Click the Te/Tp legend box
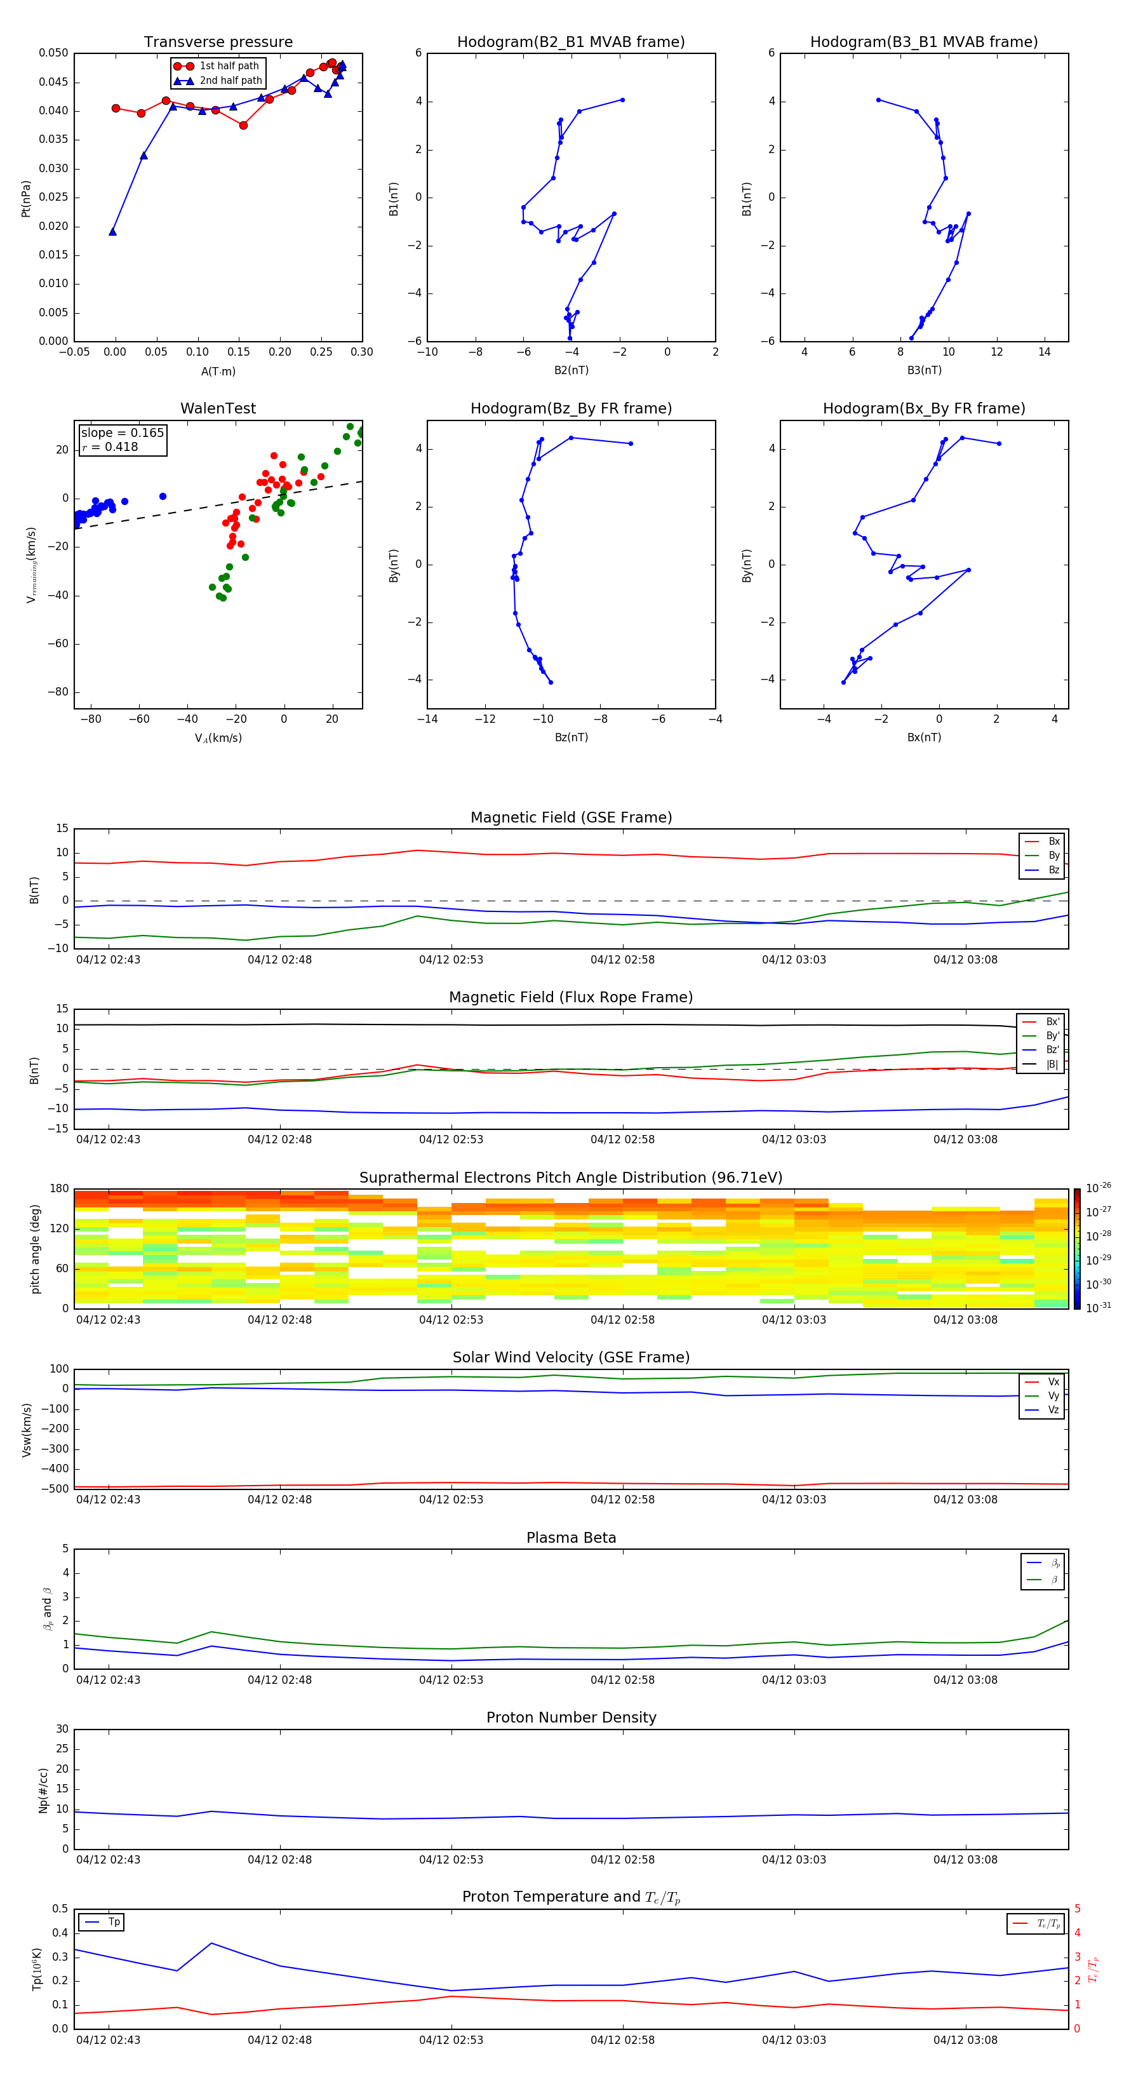This screenshot has width=1143, height=2096. click(x=1036, y=1923)
